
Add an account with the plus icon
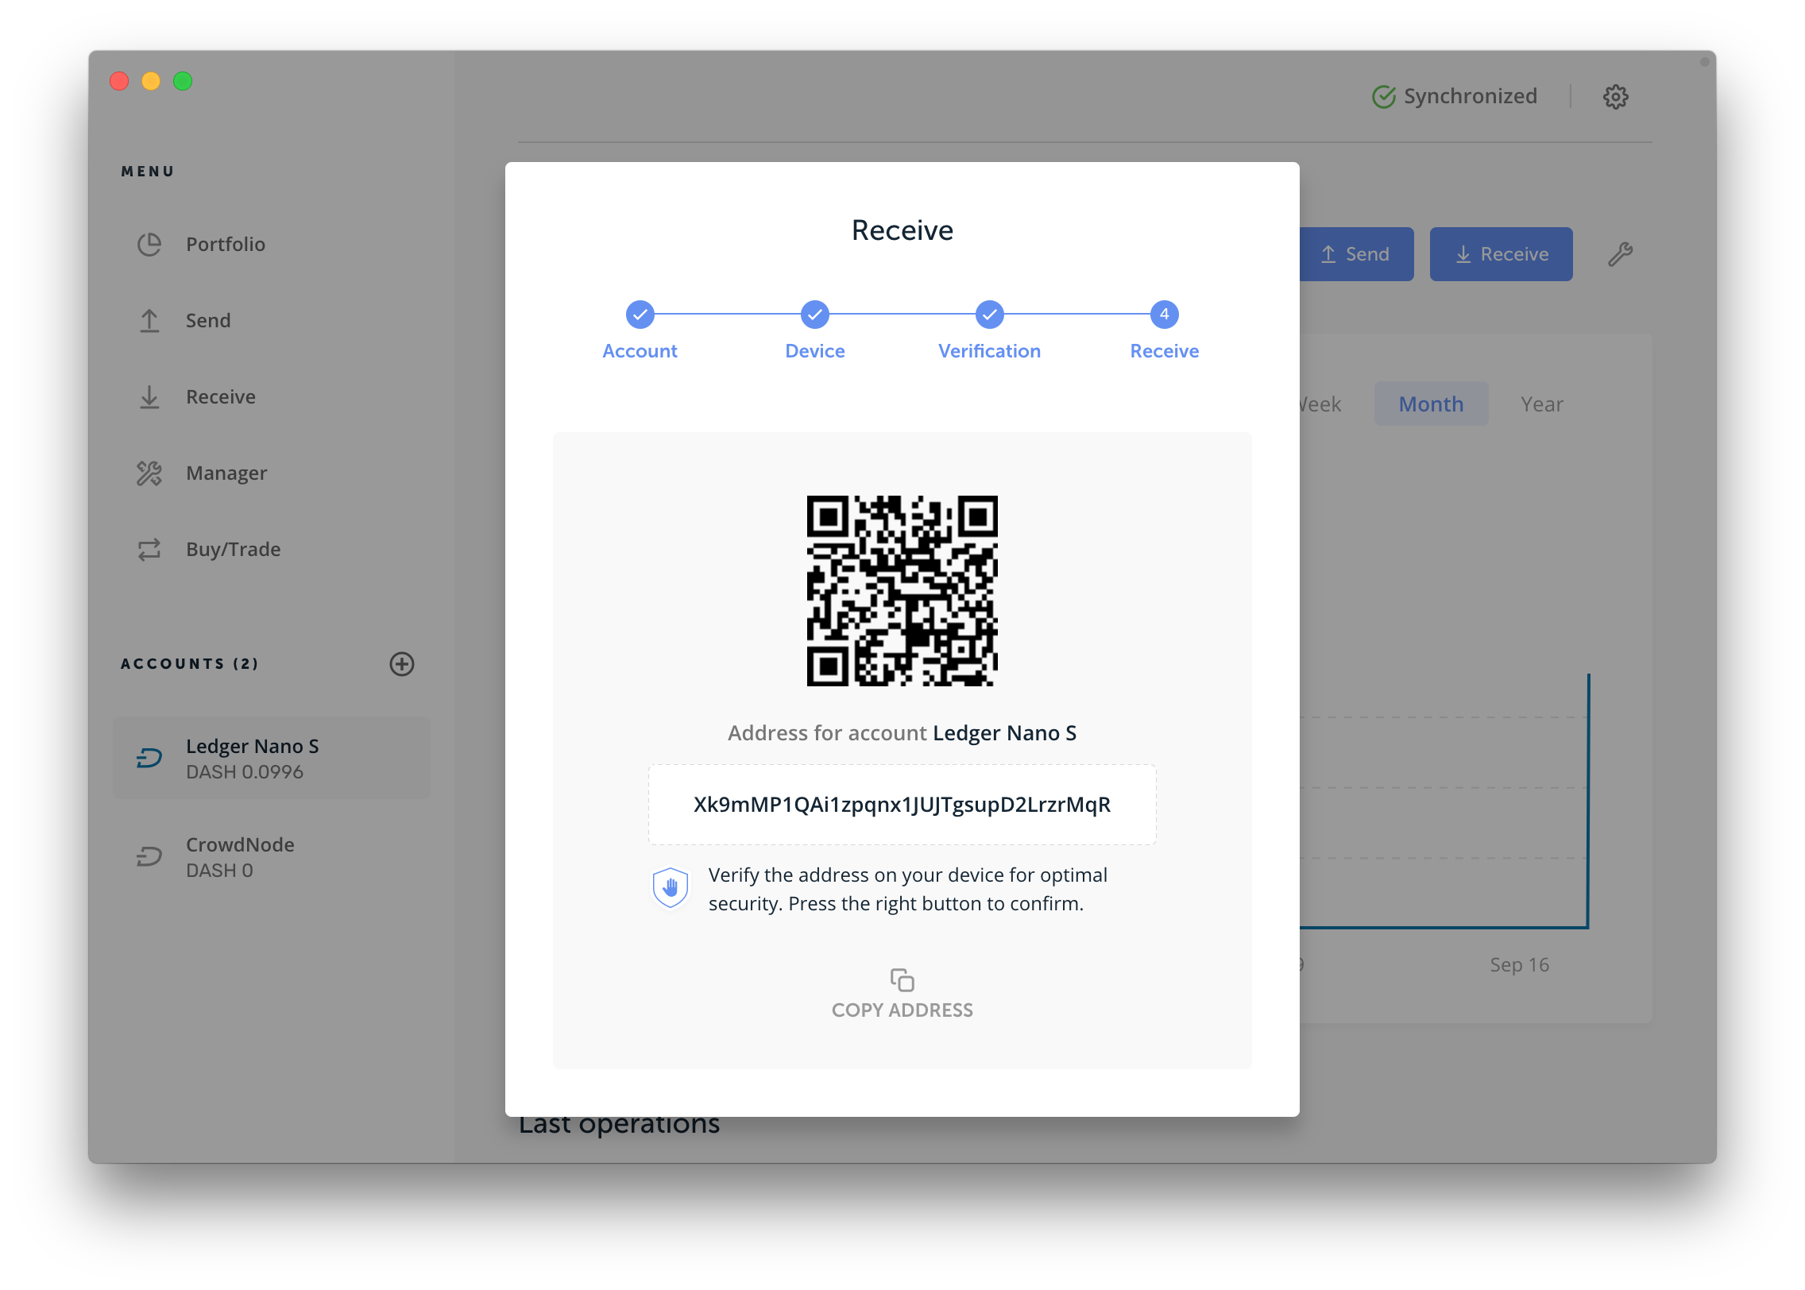coord(402,663)
